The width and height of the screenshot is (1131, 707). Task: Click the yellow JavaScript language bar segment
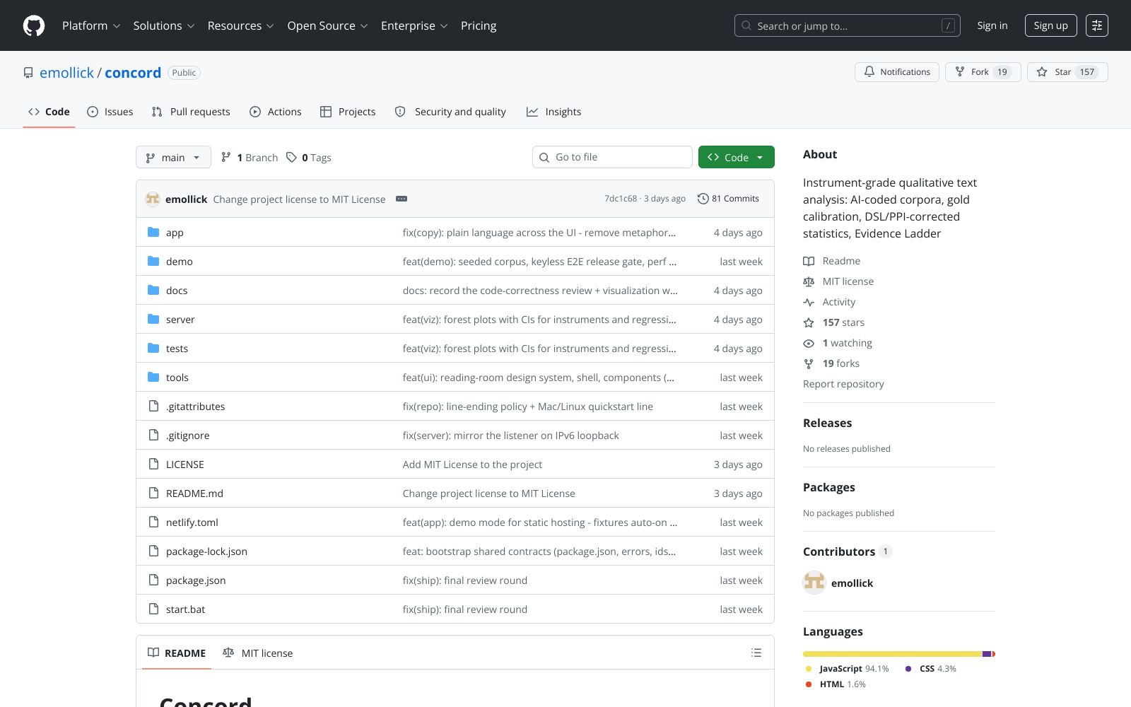point(892,654)
